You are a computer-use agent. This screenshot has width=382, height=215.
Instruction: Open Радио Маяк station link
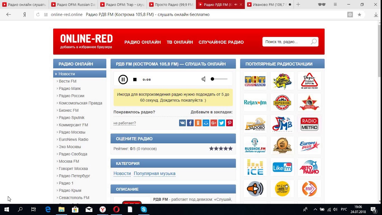[x=70, y=88]
